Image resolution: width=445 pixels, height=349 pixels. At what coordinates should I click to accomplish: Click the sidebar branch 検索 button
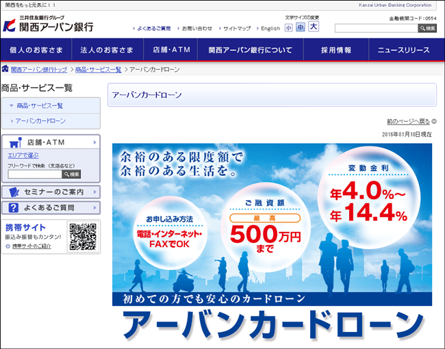coord(71,174)
